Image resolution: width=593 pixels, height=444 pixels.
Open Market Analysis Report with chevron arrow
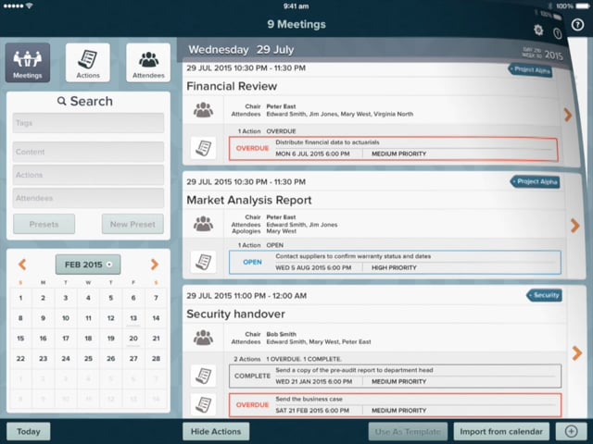(574, 226)
